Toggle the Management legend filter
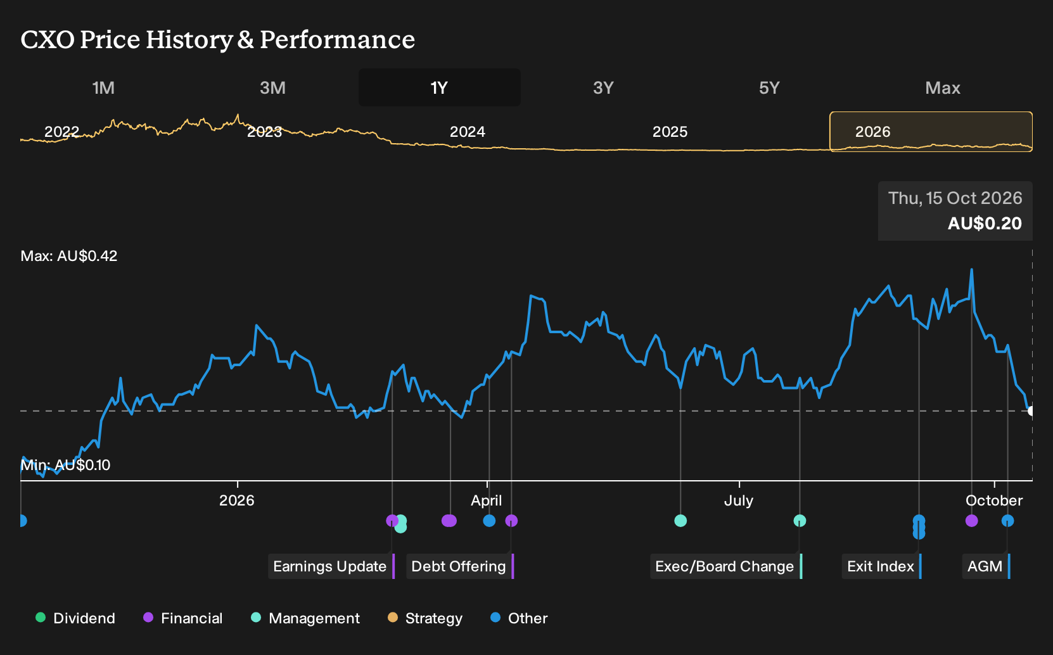The image size is (1053, 655). pos(305,618)
